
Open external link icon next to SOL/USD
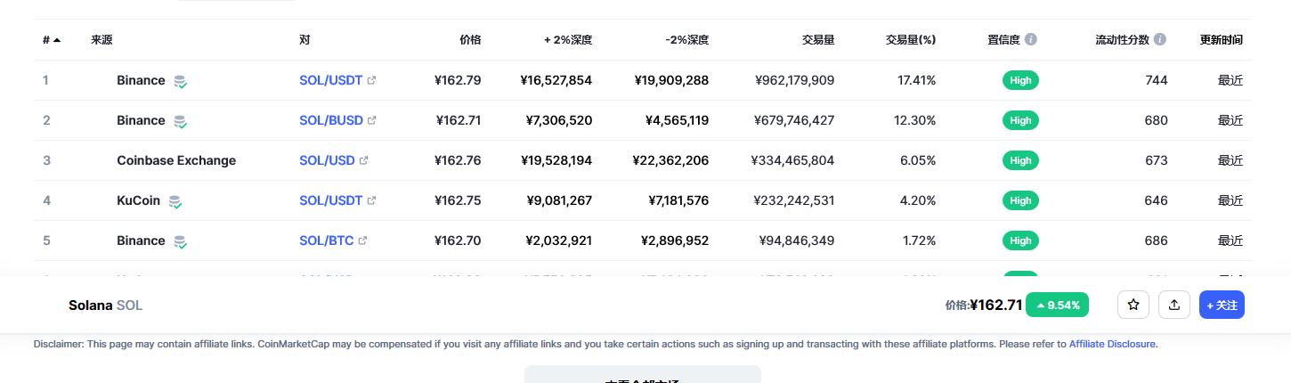click(363, 160)
